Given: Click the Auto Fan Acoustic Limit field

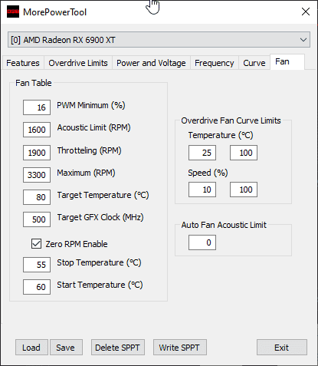Looking at the screenshot, I should click(x=202, y=242).
